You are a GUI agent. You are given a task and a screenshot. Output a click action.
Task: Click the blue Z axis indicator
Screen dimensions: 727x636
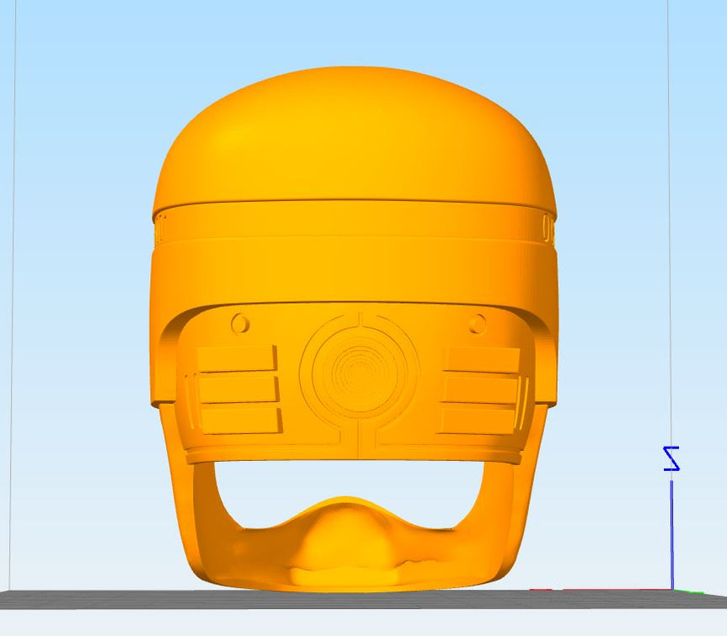pyautogui.click(x=672, y=530)
